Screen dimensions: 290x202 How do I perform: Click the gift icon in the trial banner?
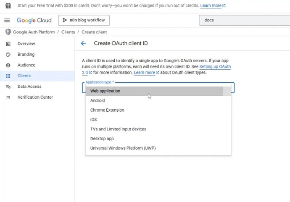pyautogui.click(x=8, y=6)
